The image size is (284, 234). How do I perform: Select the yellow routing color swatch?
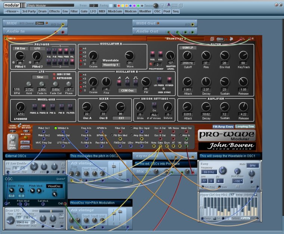123,6
